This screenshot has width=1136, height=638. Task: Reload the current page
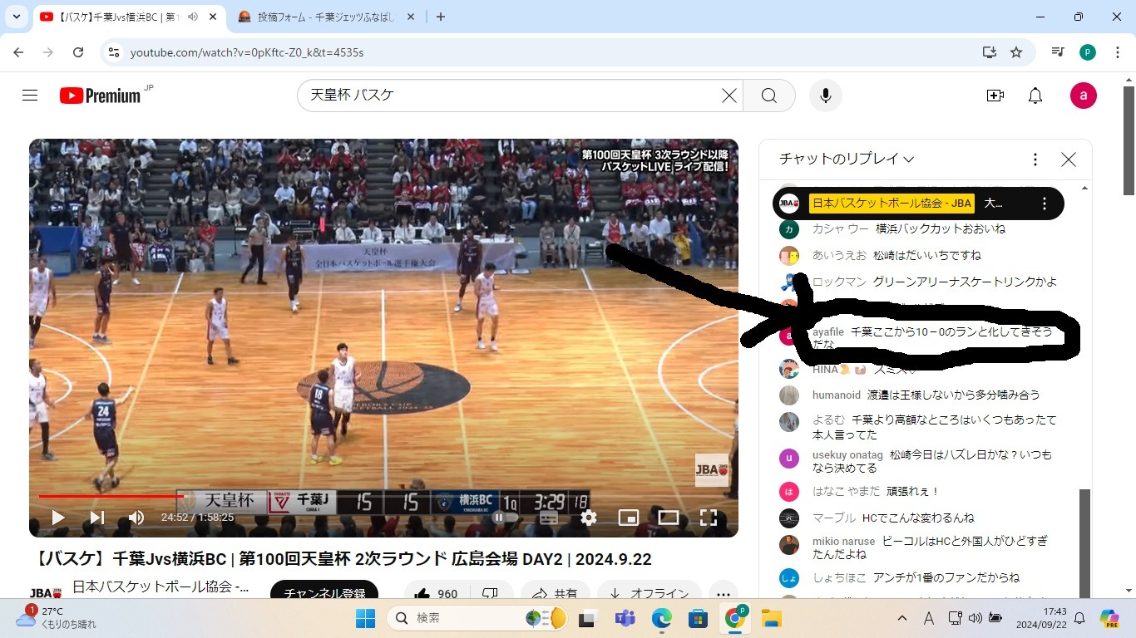click(78, 52)
